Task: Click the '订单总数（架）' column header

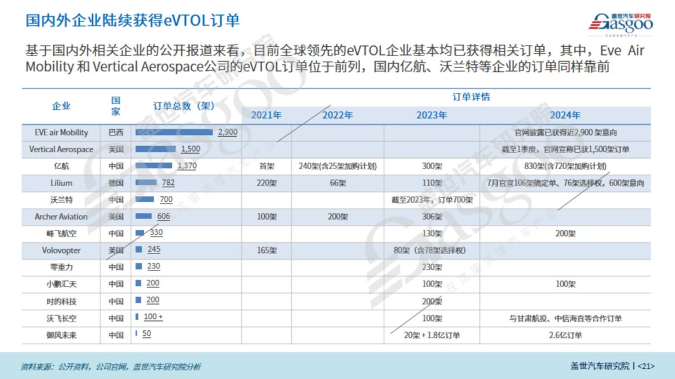Action: (x=184, y=106)
